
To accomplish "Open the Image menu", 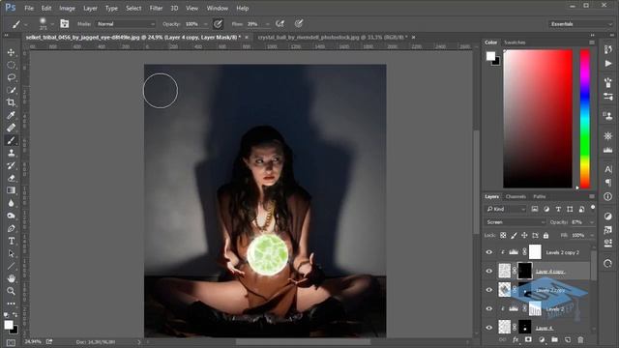I will coord(67,8).
